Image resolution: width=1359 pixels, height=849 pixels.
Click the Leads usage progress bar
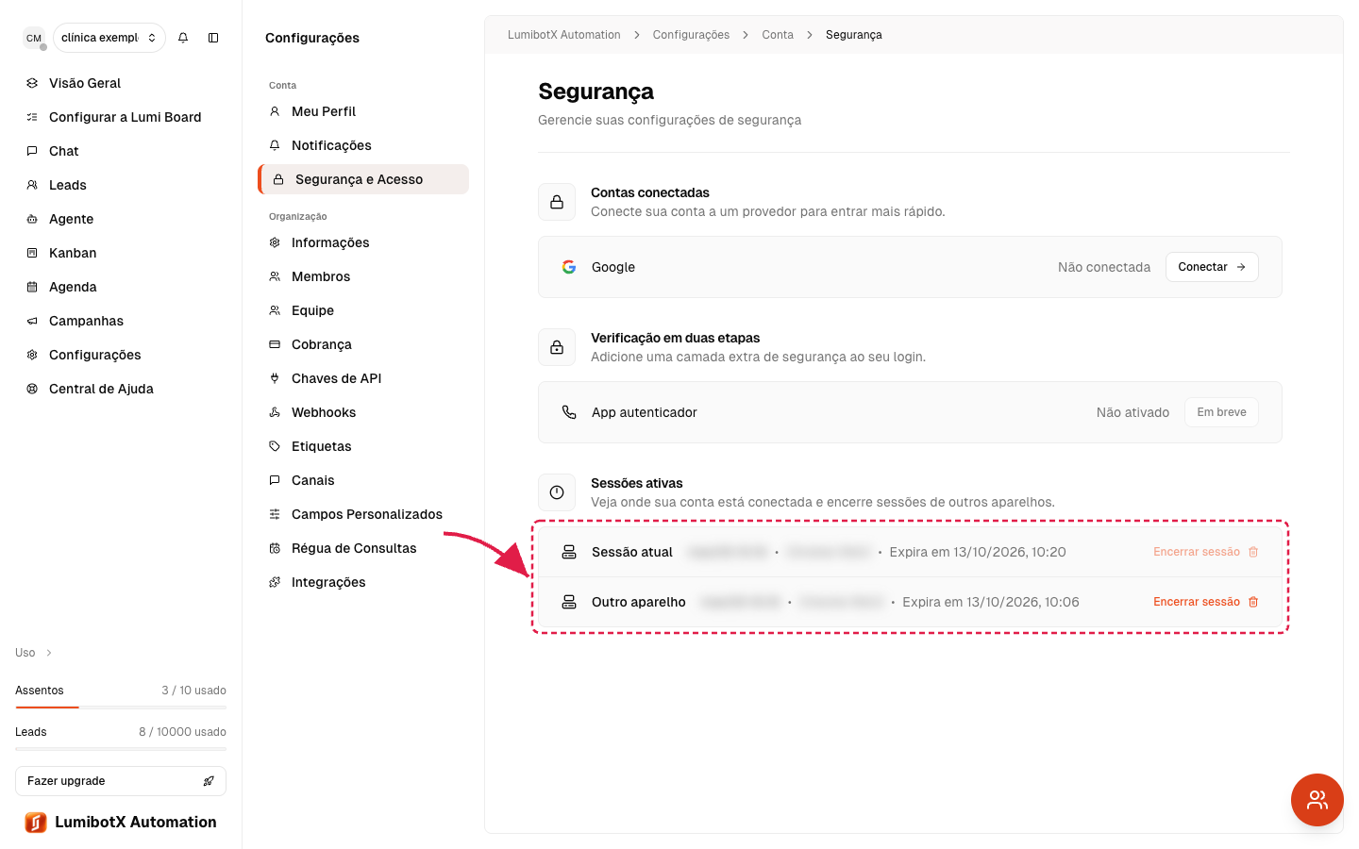121,748
